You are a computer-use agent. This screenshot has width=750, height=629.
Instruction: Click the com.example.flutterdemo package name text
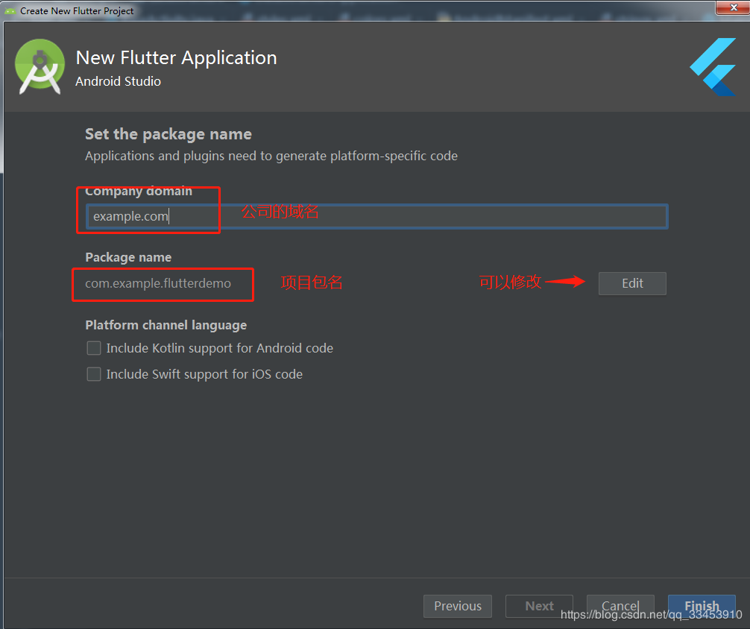pos(158,283)
